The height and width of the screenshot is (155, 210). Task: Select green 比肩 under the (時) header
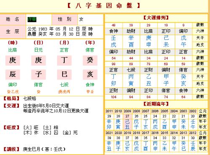click(x=13, y=50)
